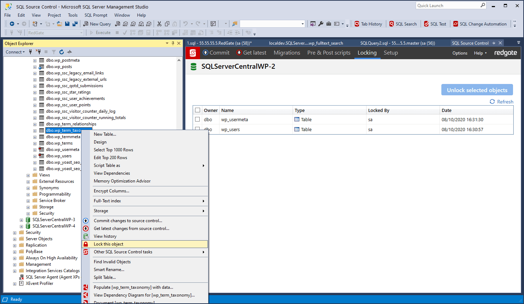Click the Commit tab button
This screenshot has width=524, height=304.
(216, 53)
